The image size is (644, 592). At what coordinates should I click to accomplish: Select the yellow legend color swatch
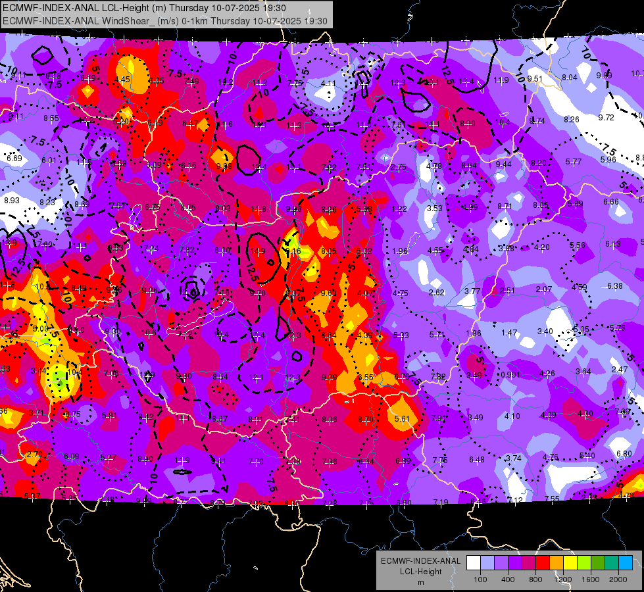(570, 563)
